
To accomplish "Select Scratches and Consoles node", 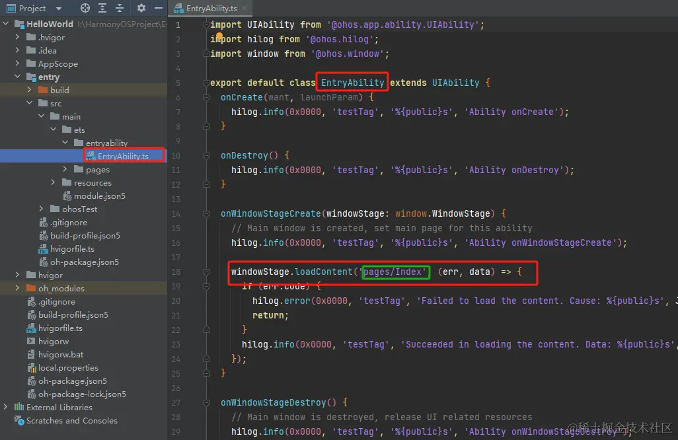I will [72, 420].
